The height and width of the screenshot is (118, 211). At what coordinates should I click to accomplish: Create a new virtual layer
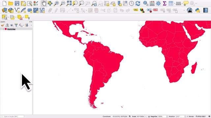42,10
